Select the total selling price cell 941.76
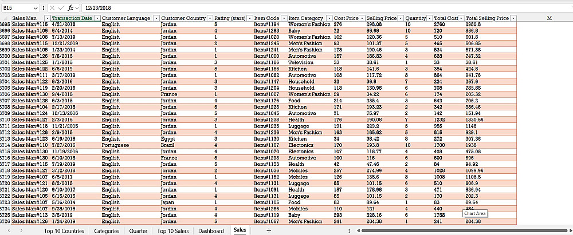 pos(490,75)
